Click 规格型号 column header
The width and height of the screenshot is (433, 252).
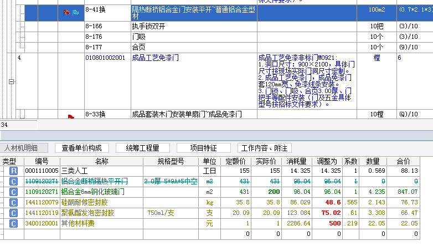click(x=171, y=161)
